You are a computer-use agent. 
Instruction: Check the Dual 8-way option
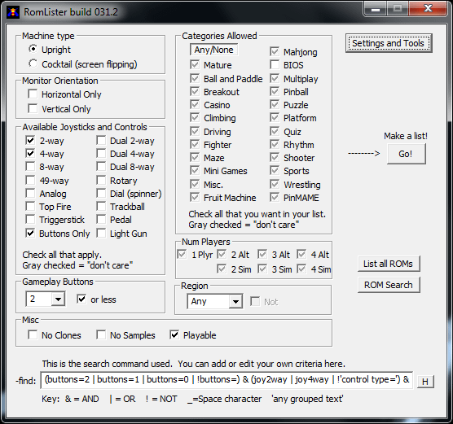point(101,167)
